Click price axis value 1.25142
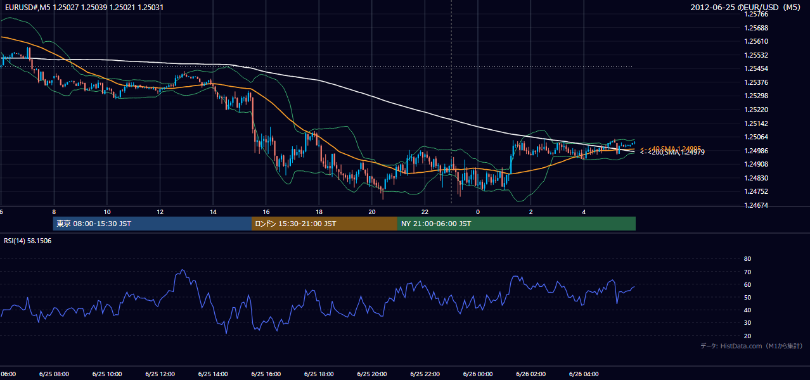The width and height of the screenshot is (810, 380). pyautogui.click(x=755, y=123)
